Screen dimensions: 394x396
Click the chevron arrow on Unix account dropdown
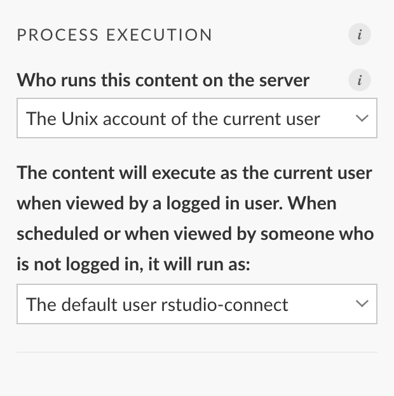(x=362, y=118)
